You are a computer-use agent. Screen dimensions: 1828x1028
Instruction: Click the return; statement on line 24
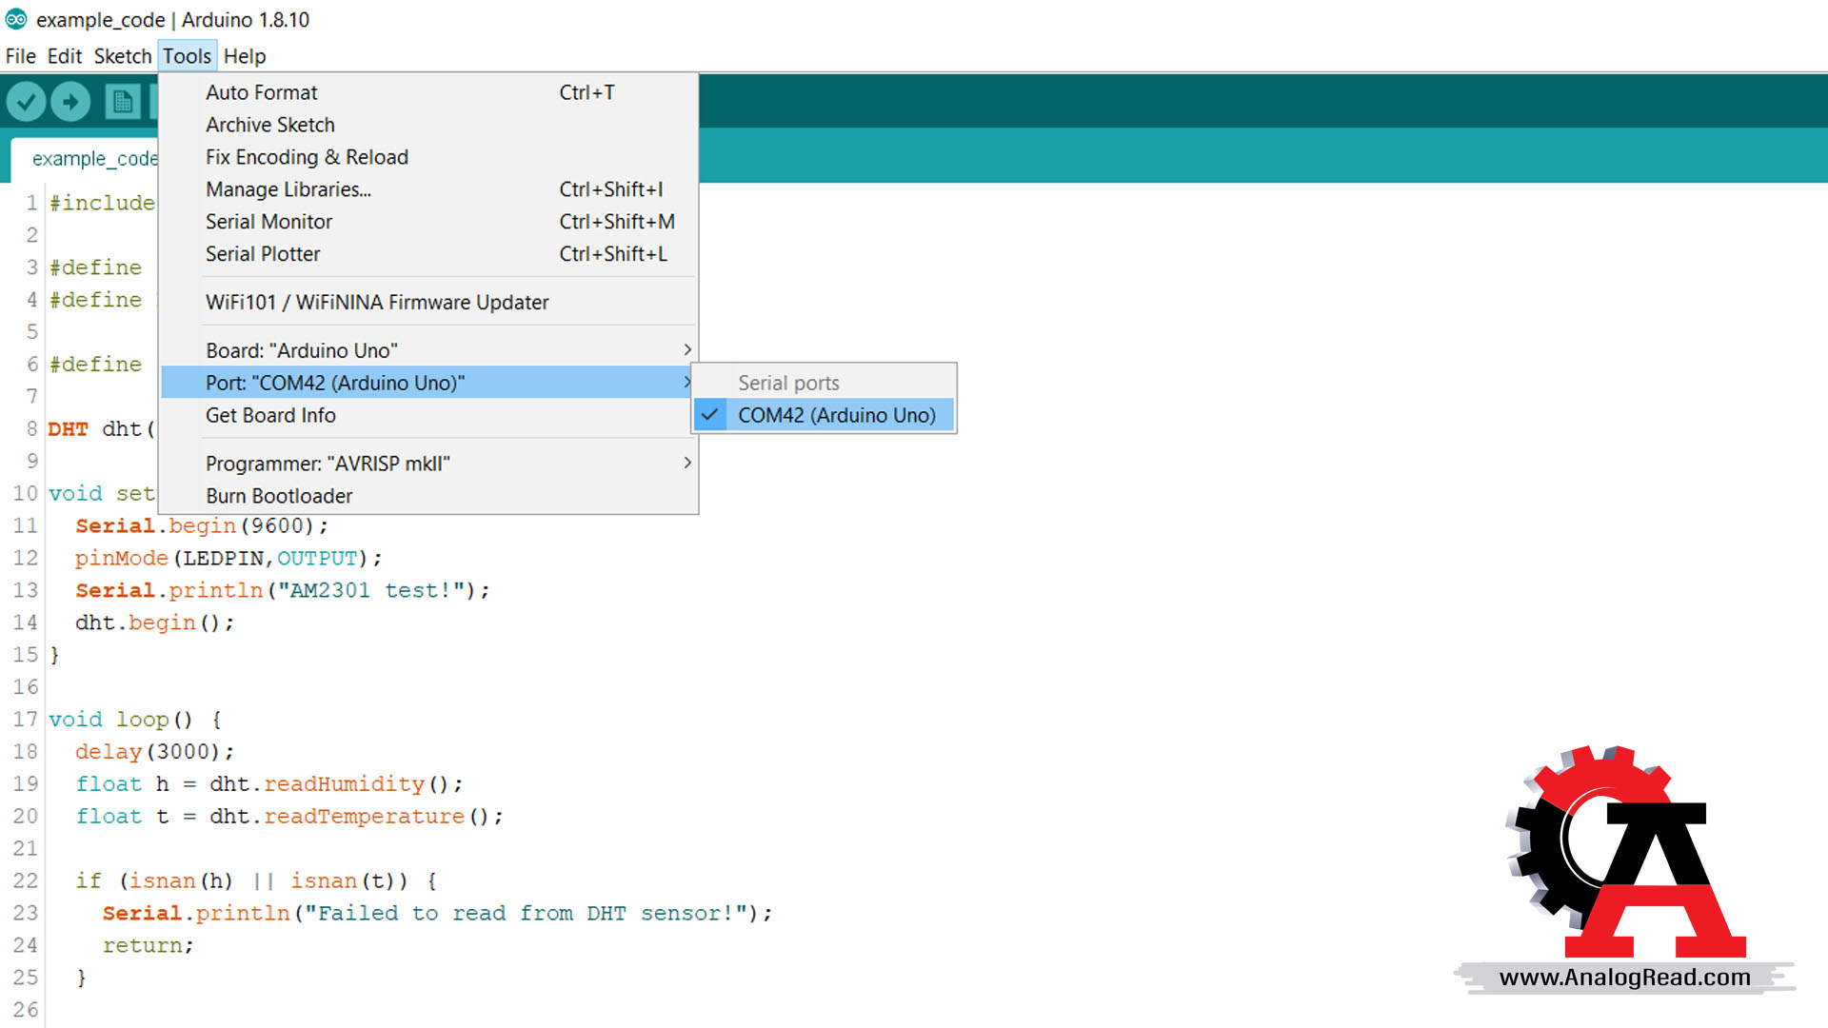[148, 946]
